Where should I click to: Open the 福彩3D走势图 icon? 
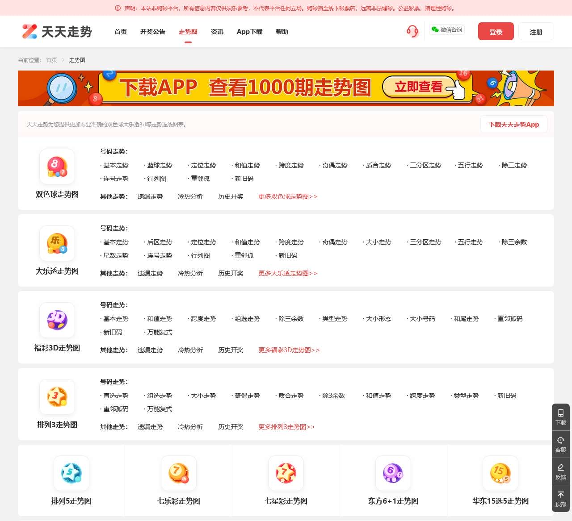[57, 320]
